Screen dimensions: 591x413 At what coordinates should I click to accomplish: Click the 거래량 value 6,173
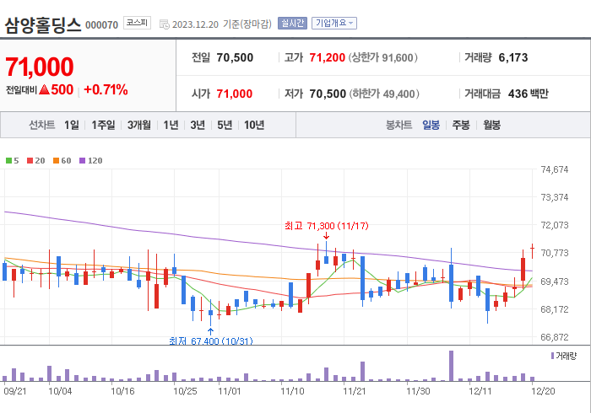[513, 57]
